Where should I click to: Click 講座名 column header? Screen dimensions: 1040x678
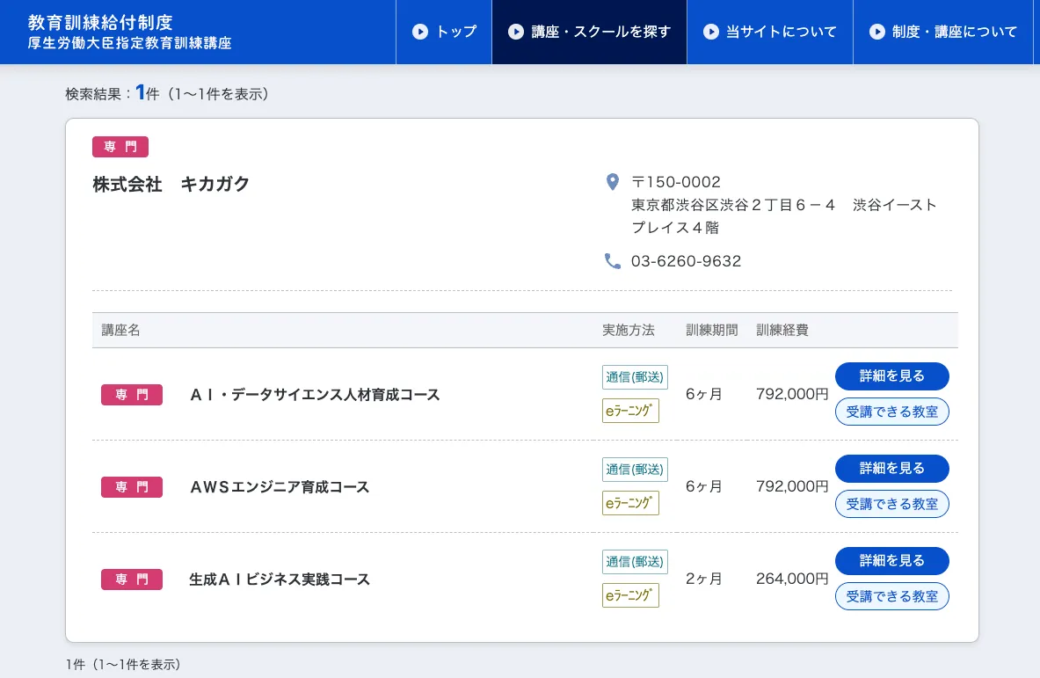click(x=120, y=330)
